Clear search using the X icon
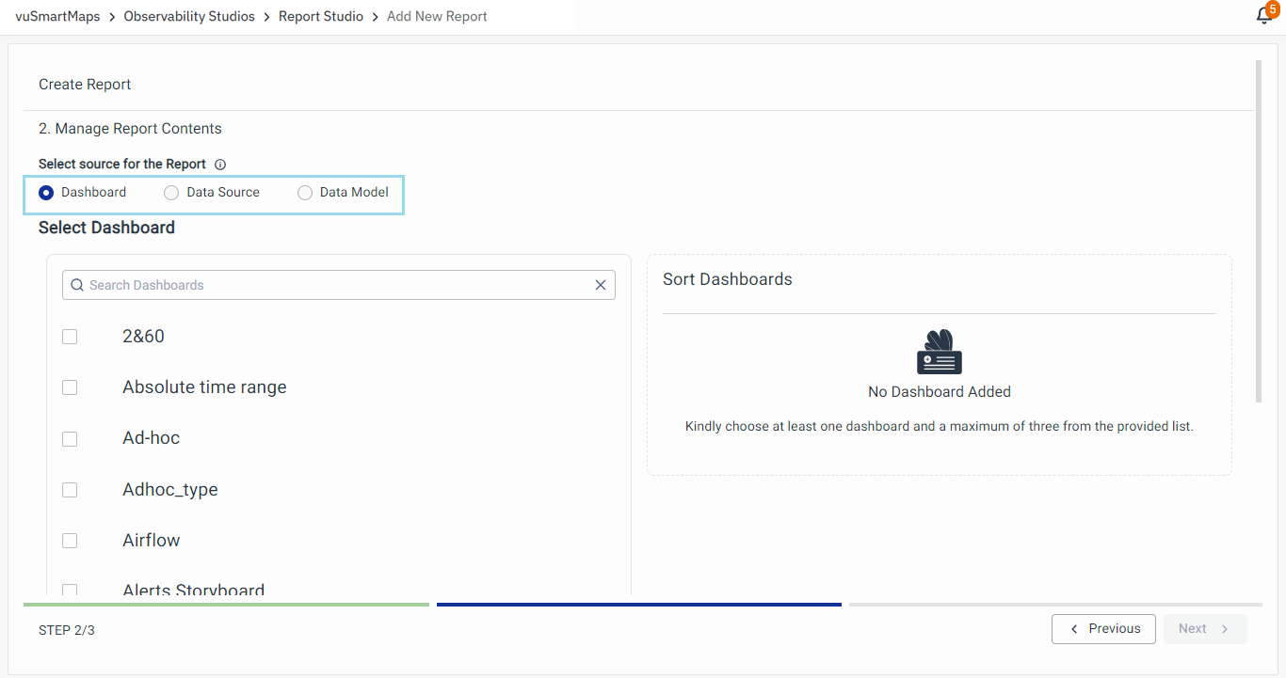 (601, 285)
